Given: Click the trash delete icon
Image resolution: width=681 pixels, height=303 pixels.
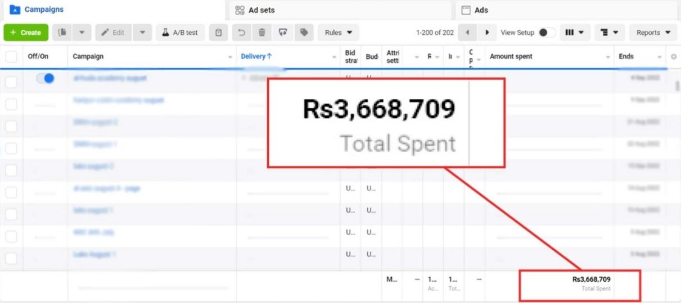Looking at the screenshot, I should click(x=261, y=33).
